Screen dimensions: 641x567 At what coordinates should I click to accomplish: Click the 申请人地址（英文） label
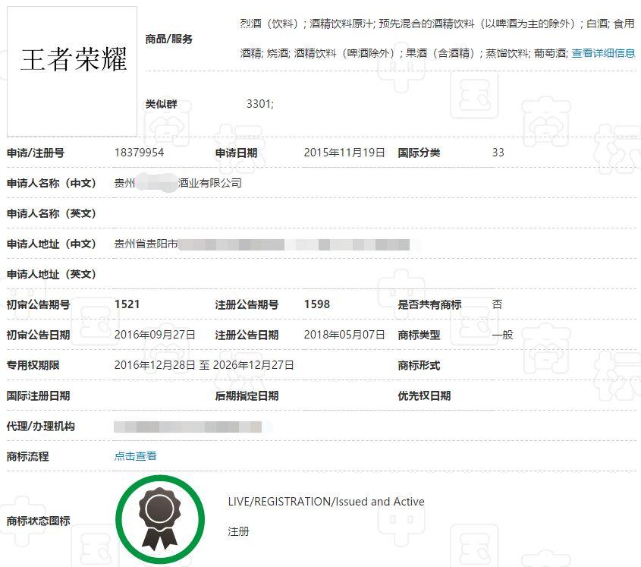pos(52,275)
